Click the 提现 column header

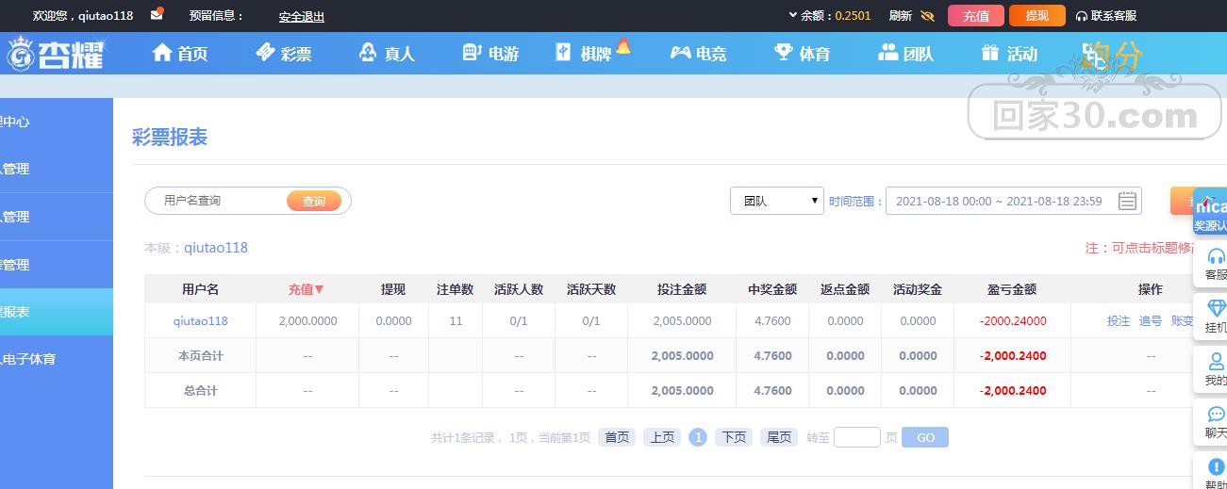pos(393,289)
